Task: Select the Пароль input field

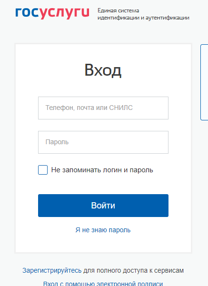Action: click(103, 142)
